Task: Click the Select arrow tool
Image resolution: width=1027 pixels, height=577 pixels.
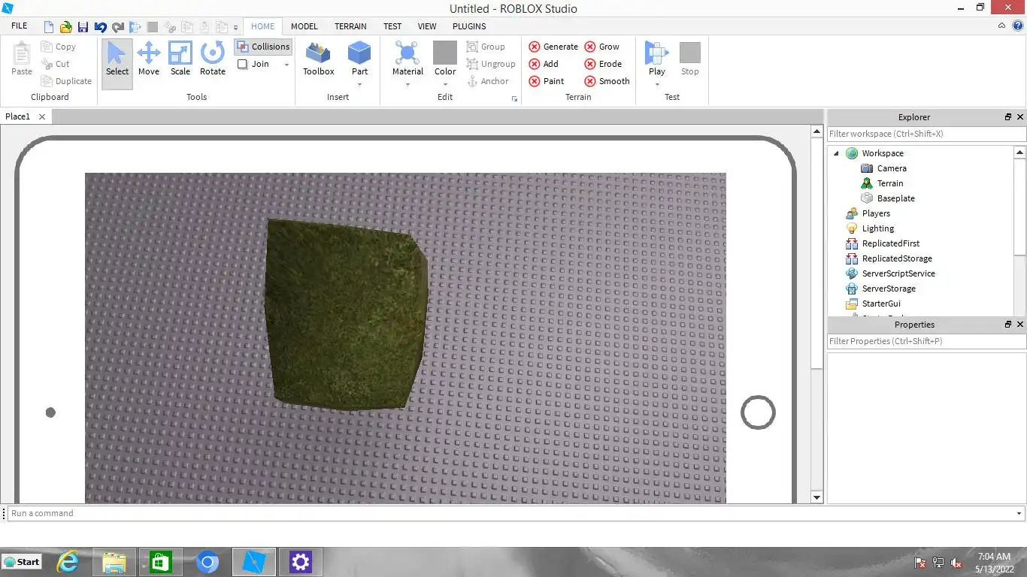Action: click(x=117, y=64)
